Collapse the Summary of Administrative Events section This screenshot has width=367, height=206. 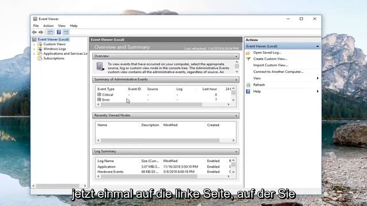(236, 80)
